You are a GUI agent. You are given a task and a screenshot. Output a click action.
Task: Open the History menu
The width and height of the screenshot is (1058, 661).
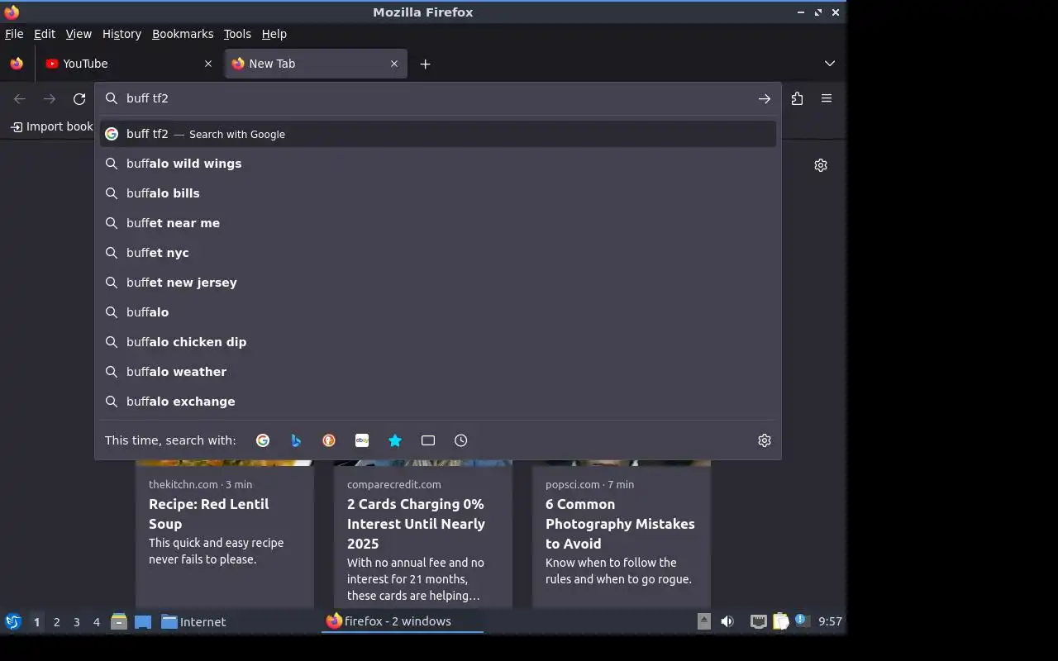pyautogui.click(x=122, y=34)
